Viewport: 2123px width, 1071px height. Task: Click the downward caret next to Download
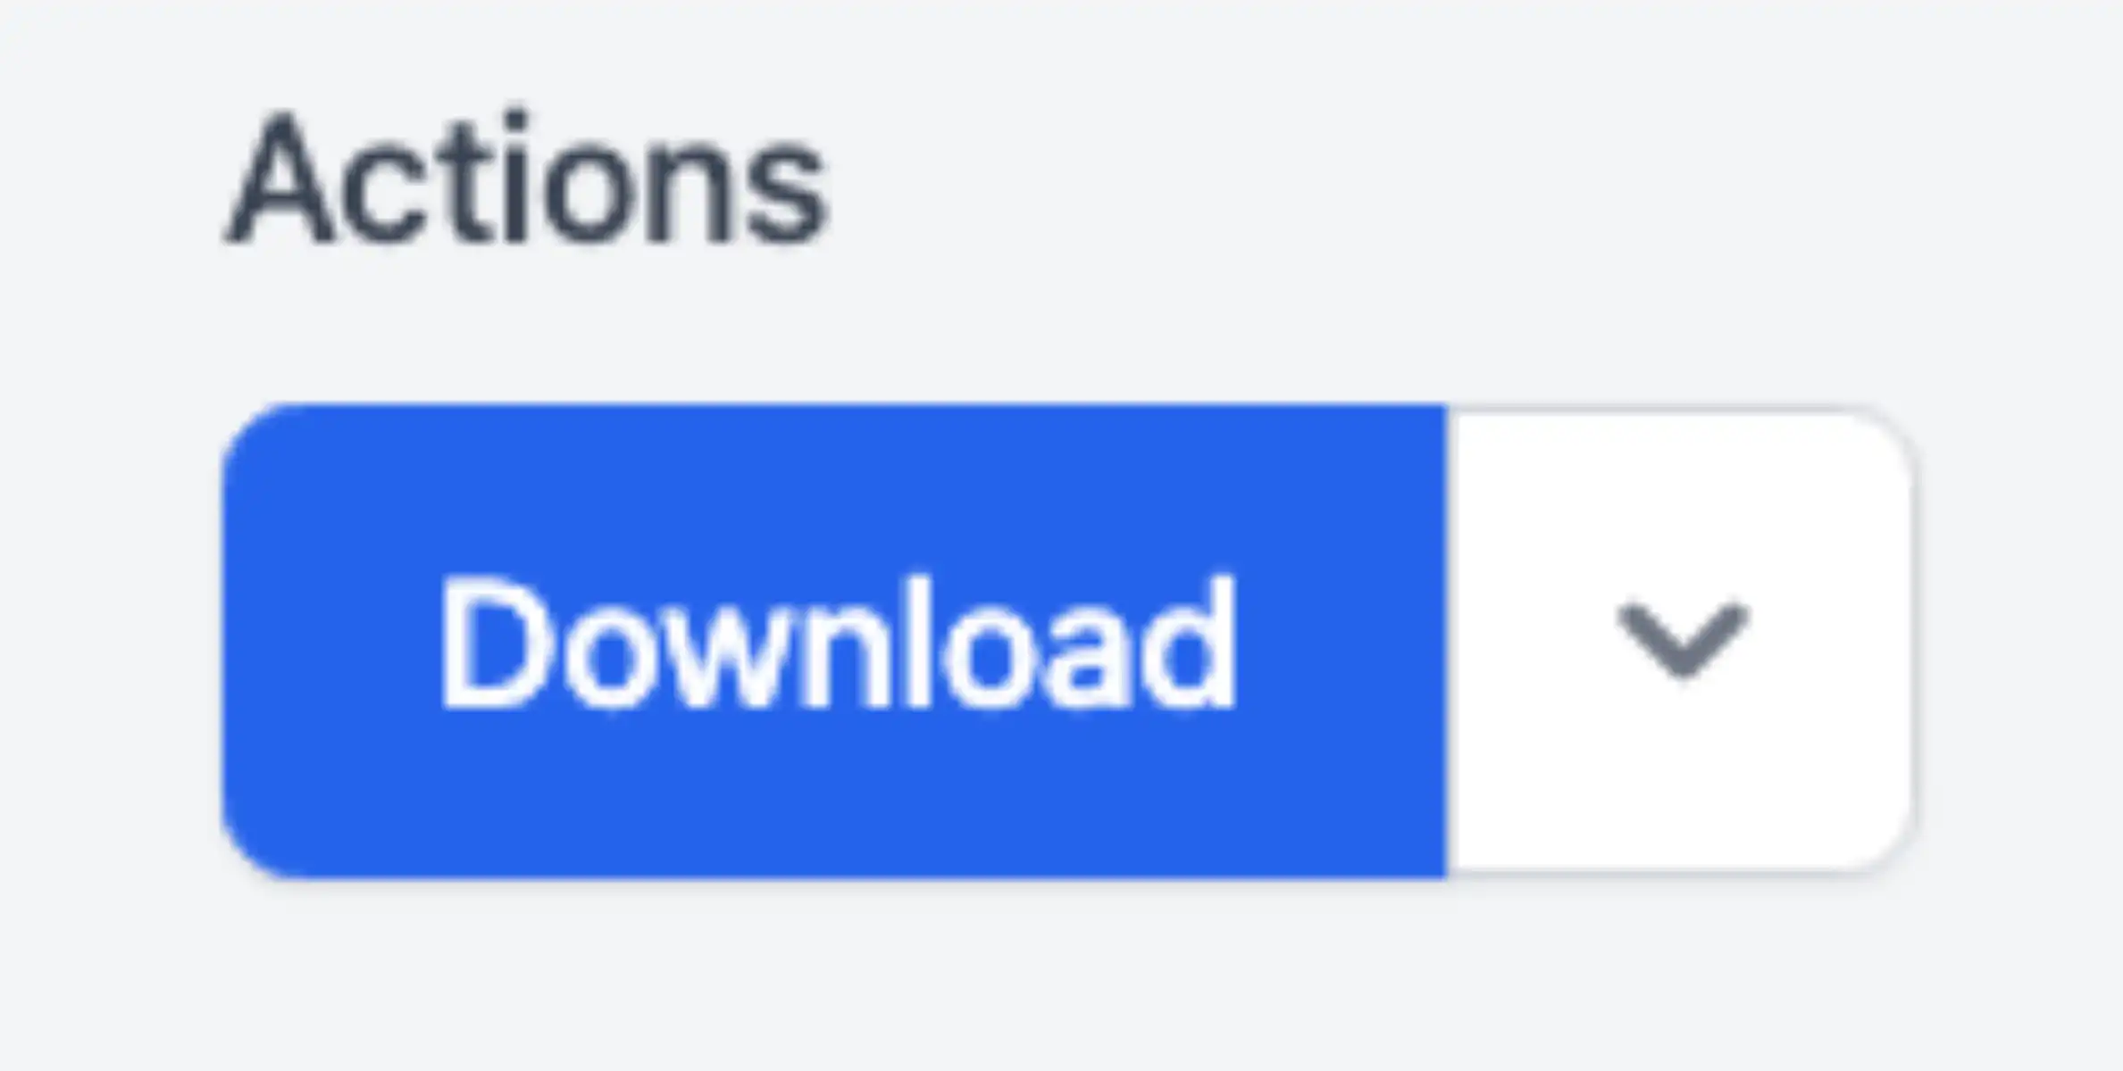tap(1681, 641)
